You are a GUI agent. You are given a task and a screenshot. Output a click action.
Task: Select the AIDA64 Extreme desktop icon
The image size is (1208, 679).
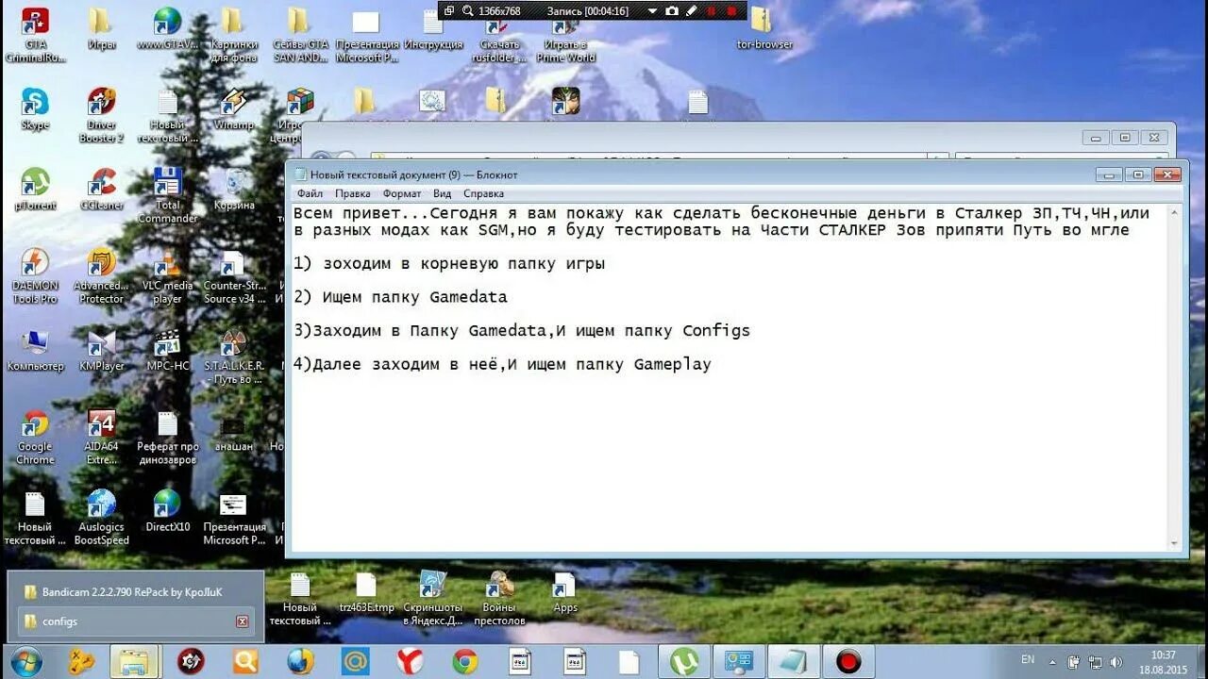pos(101,437)
